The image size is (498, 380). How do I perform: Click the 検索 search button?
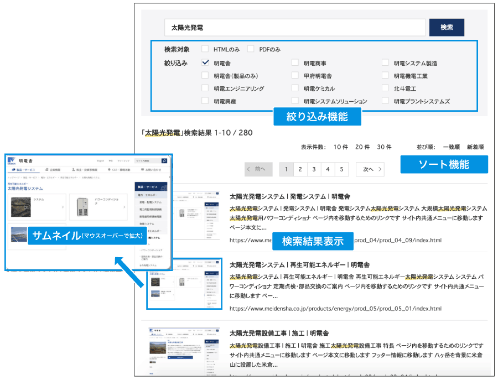[447, 28]
